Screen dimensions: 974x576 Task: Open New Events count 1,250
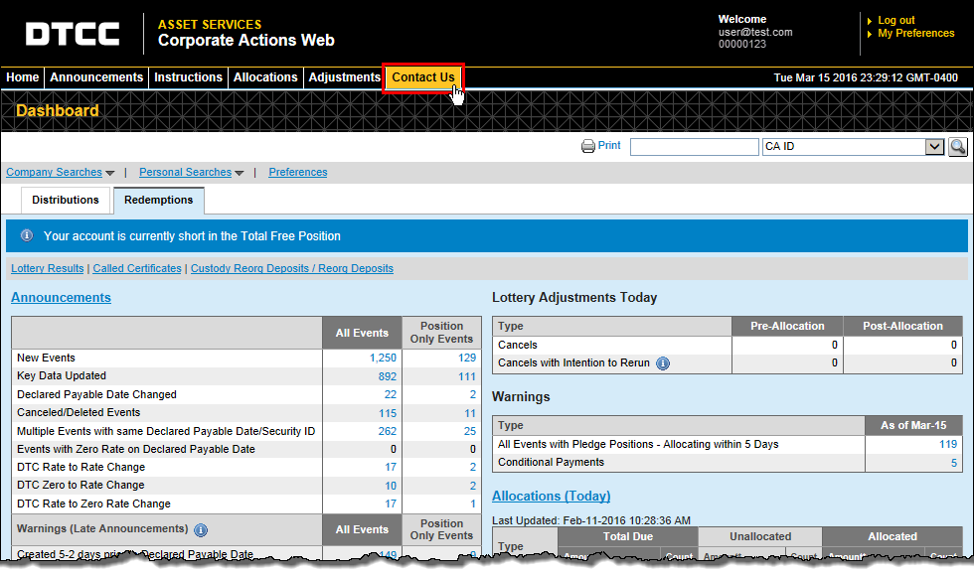[383, 359]
